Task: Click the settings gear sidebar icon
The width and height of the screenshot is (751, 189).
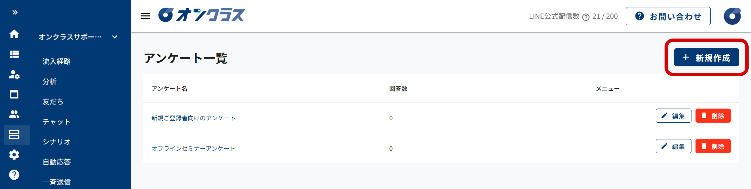Action: click(14, 154)
